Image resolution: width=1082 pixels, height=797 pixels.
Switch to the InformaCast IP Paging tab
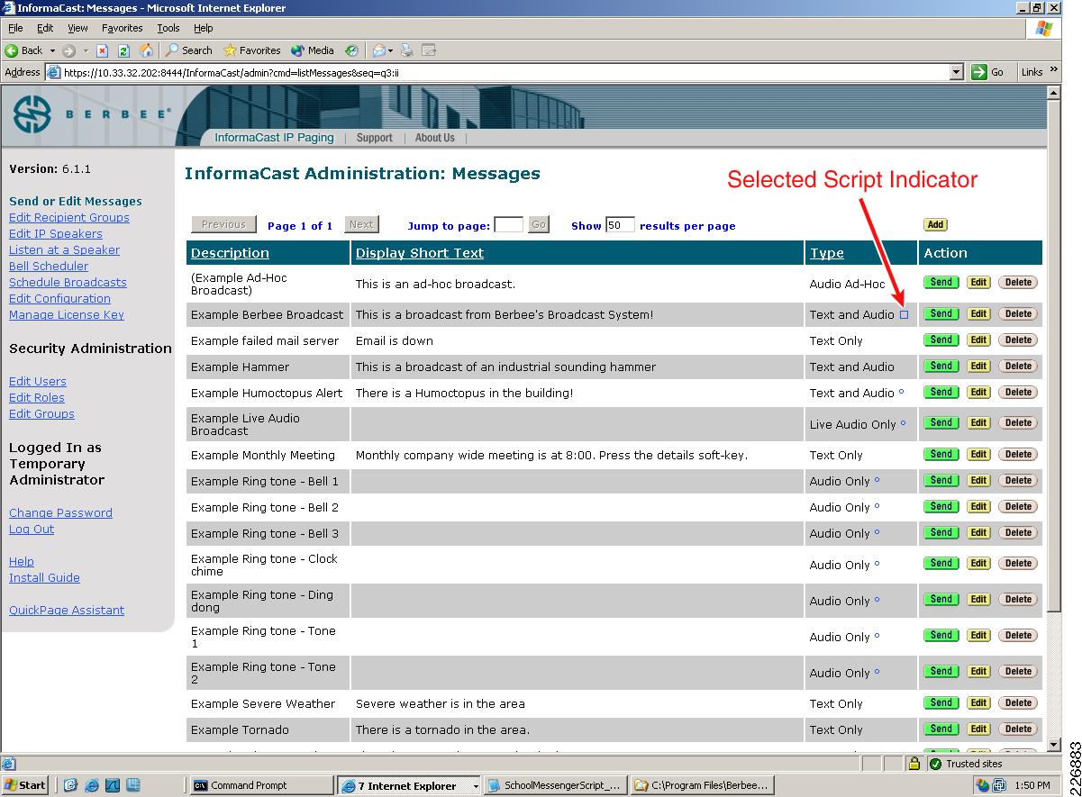[274, 138]
